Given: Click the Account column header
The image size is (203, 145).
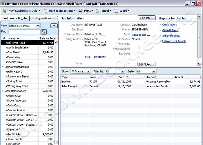Looking at the screenshot, I should click(x=159, y=77).
